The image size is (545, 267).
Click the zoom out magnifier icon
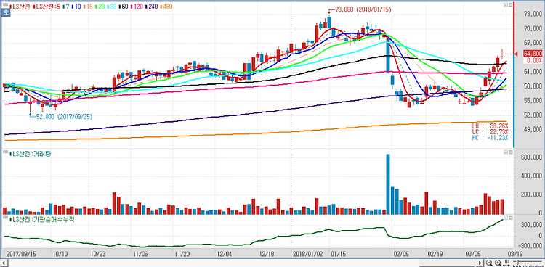pos(489,263)
